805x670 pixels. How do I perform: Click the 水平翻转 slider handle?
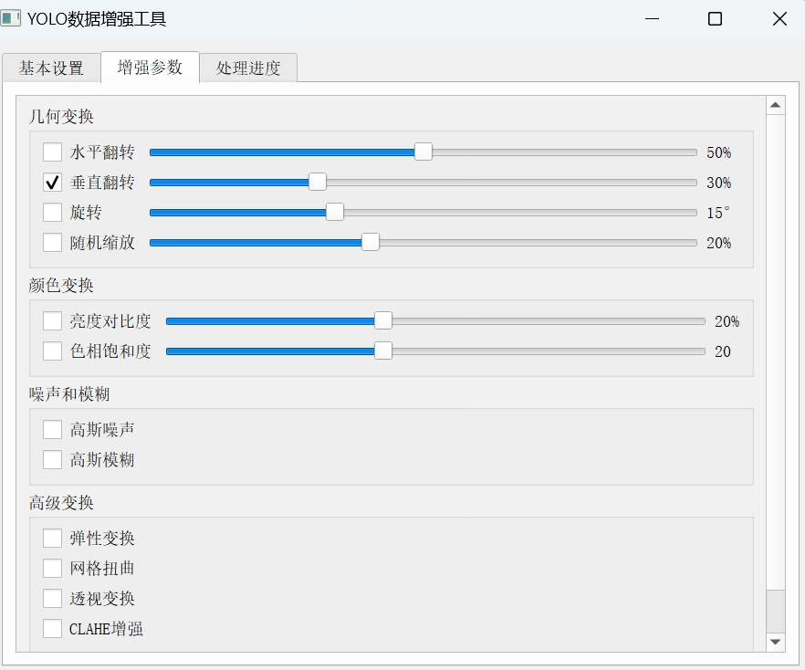423,152
